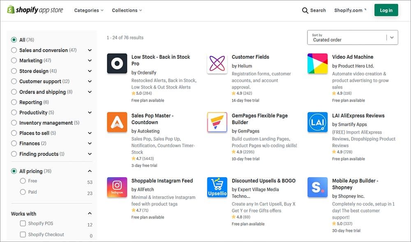Open the Customer Fields app title

point(250,57)
